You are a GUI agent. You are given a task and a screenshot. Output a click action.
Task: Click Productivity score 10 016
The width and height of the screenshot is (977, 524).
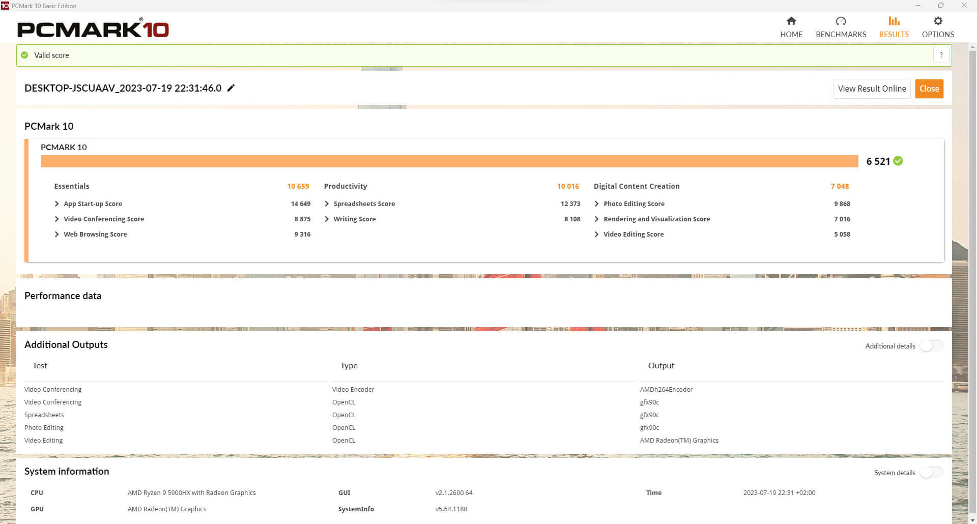(x=568, y=186)
